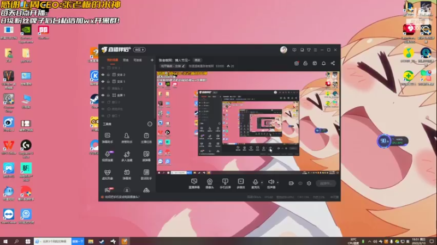Image resolution: width=437 pixels, height=245 pixels.
Task: Click the orange 直播伴侣 icon in taskbar
Action: pos(125,241)
